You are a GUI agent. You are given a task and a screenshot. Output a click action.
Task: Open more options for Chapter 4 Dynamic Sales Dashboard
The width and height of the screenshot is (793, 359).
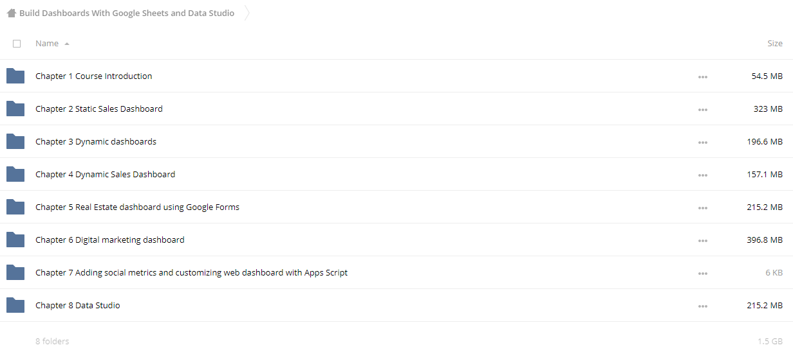click(x=702, y=175)
